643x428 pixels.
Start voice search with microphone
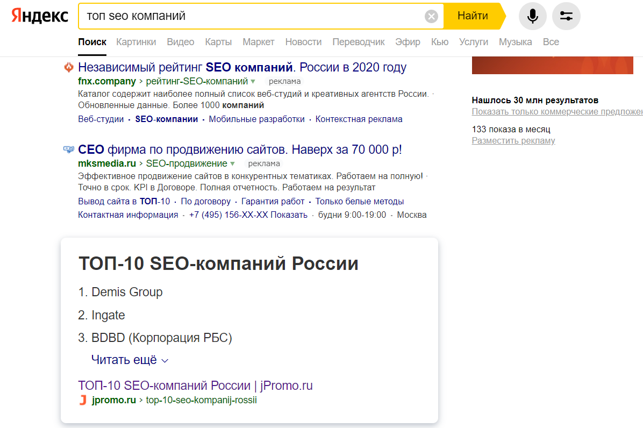(532, 16)
